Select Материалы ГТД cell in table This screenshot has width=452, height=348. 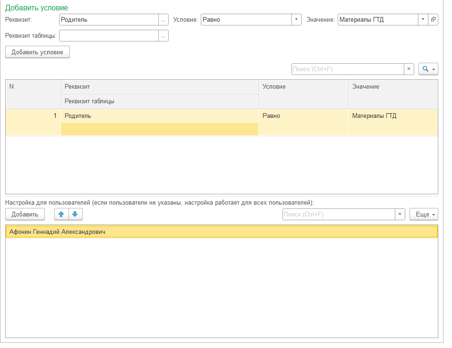(393, 122)
